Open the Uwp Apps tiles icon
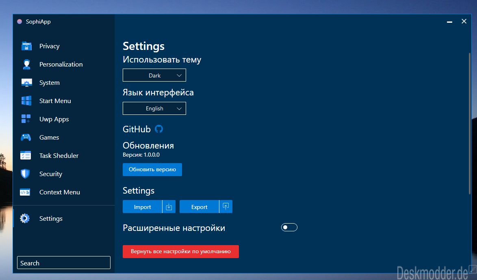The image size is (477, 280). (26, 119)
